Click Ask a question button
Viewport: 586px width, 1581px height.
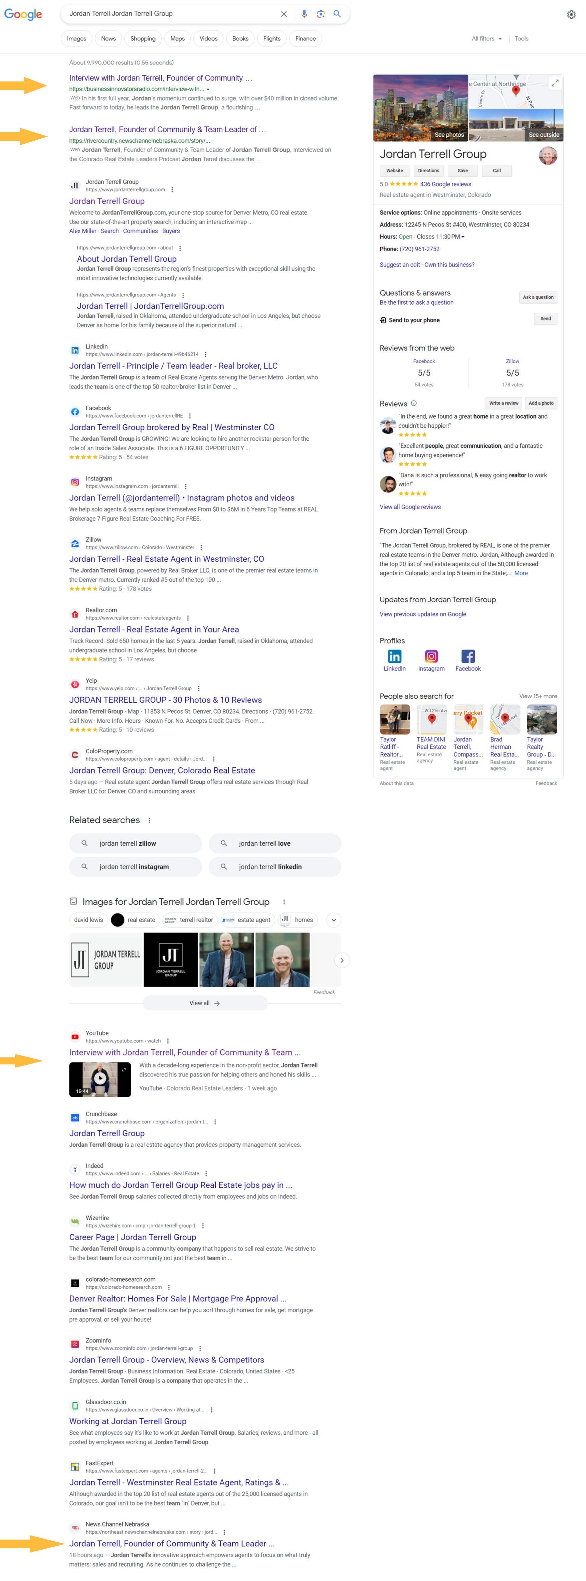pos(538,297)
